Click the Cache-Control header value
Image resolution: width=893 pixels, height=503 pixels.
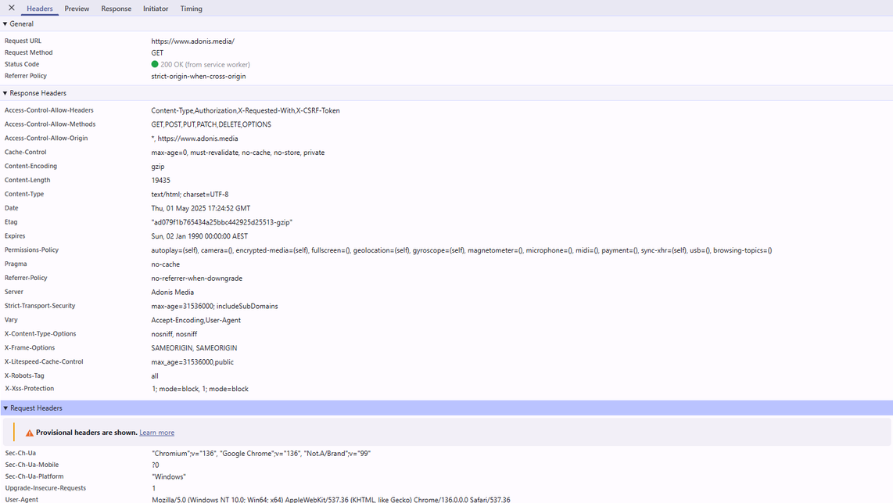pyautogui.click(x=238, y=152)
